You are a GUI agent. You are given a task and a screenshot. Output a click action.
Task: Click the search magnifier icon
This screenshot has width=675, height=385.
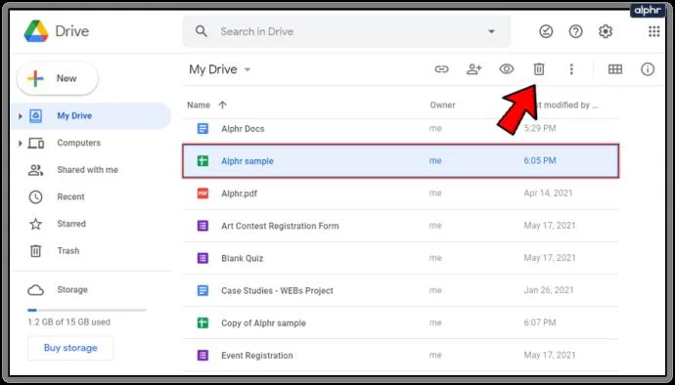point(202,31)
